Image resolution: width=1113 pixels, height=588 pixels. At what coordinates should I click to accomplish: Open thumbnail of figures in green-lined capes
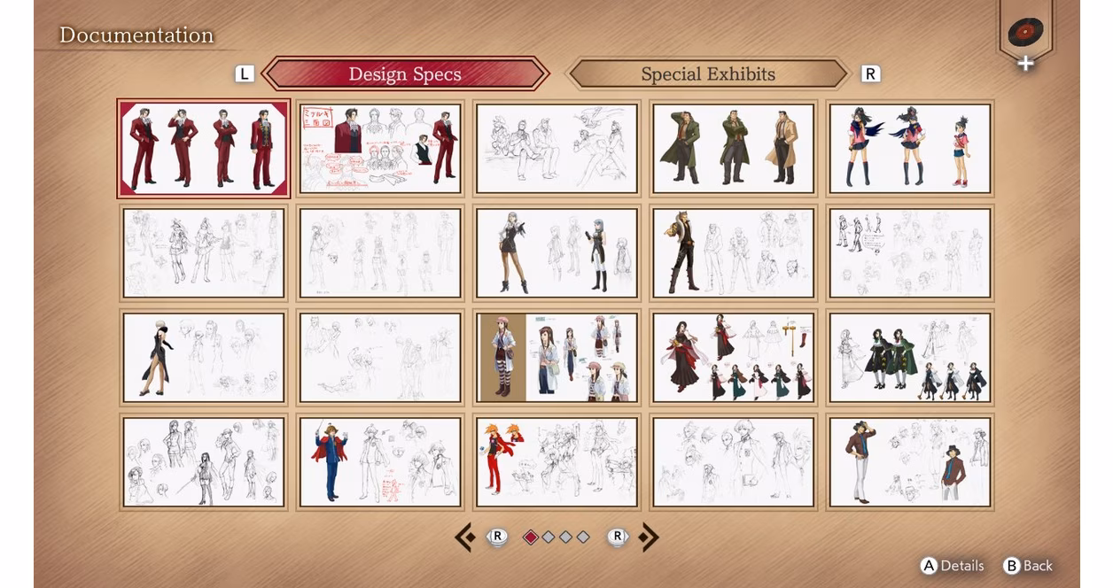[909, 358]
